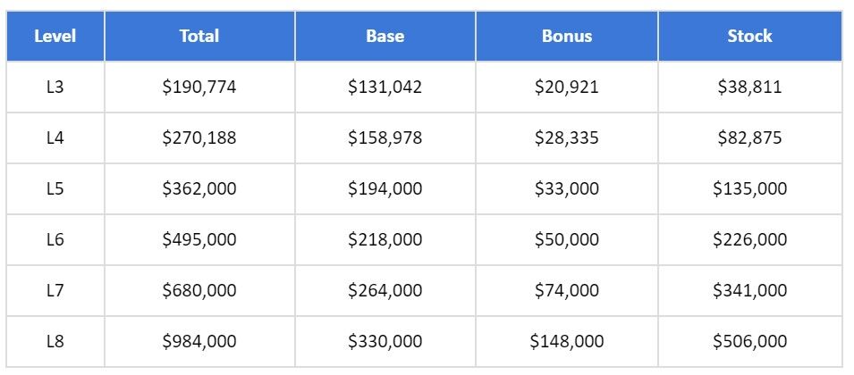Select the Base column header
This screenshot has width=854, height=375.
[x=385, y=37]
